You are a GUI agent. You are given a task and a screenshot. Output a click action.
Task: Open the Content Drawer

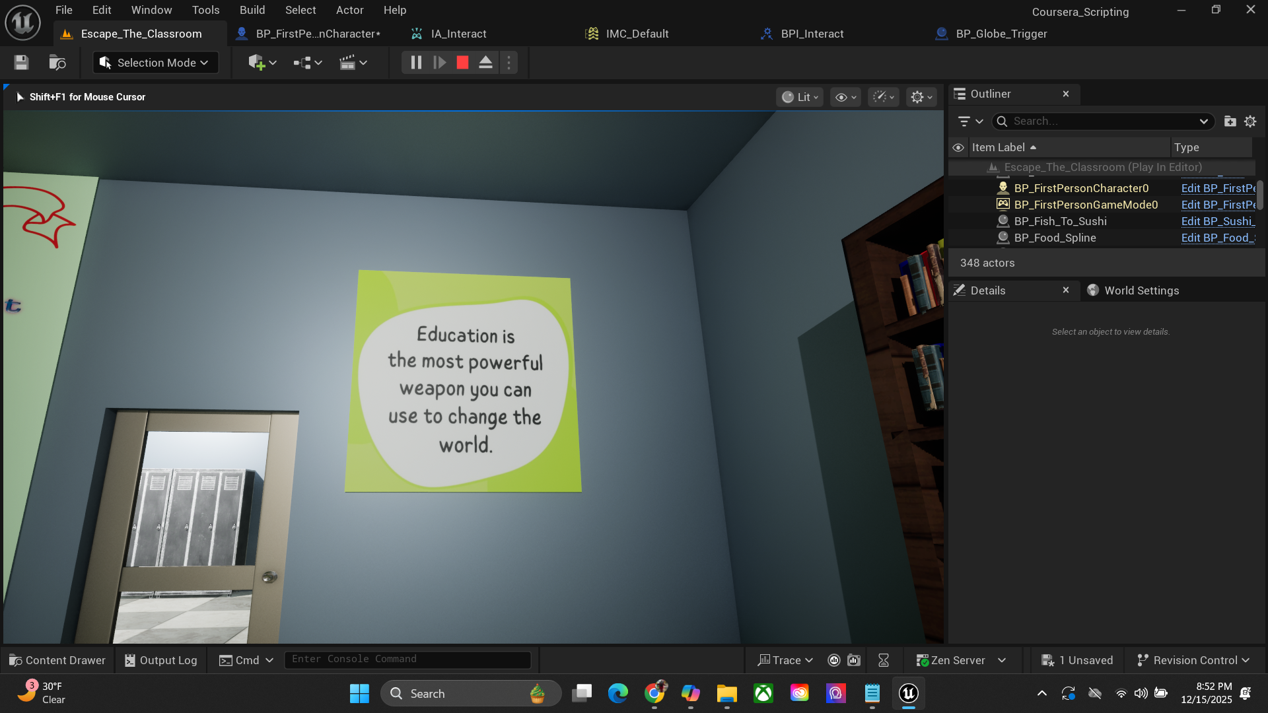(57, 660)
